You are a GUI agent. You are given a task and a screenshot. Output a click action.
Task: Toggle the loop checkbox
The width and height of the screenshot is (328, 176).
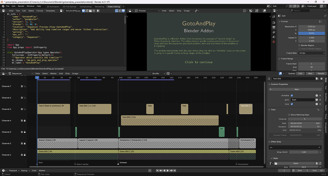pos(292,104)
